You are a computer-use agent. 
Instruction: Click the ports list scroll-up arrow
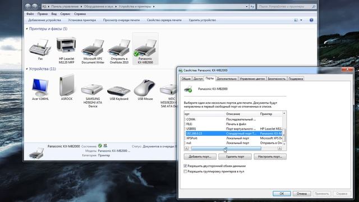(284, 113)
